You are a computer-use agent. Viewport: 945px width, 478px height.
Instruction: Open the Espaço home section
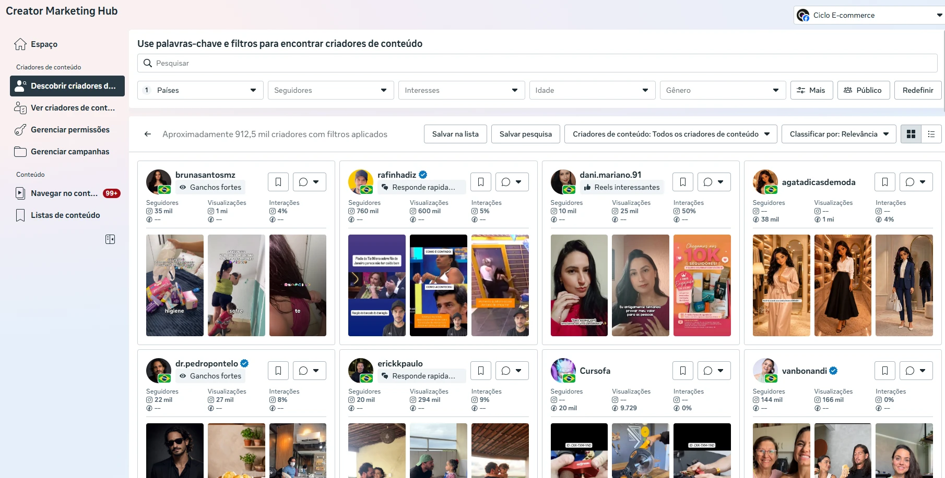click(67, 44)
